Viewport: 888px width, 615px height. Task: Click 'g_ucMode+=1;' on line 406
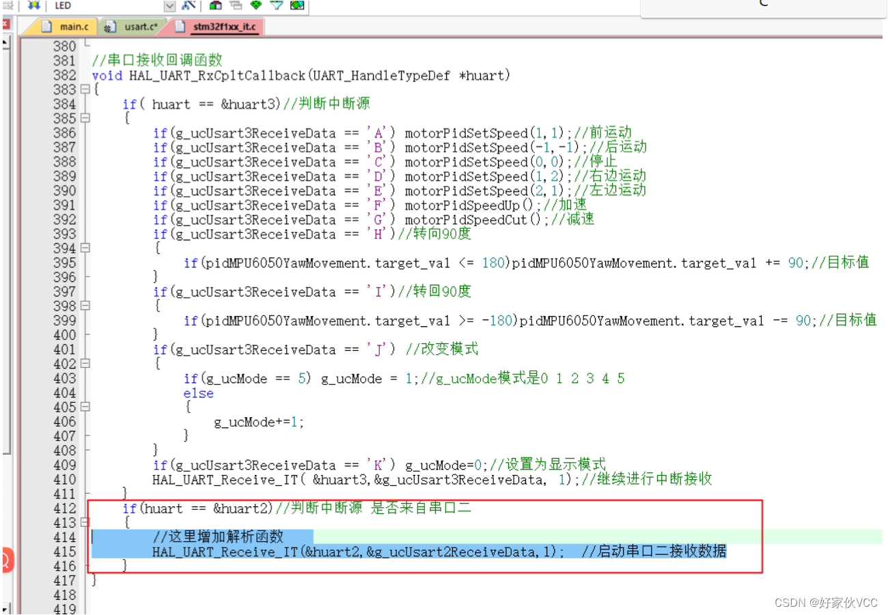259,422
